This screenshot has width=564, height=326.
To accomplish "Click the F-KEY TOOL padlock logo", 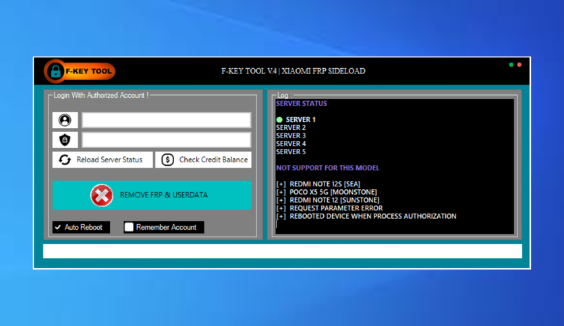I will tap(80, 71).
